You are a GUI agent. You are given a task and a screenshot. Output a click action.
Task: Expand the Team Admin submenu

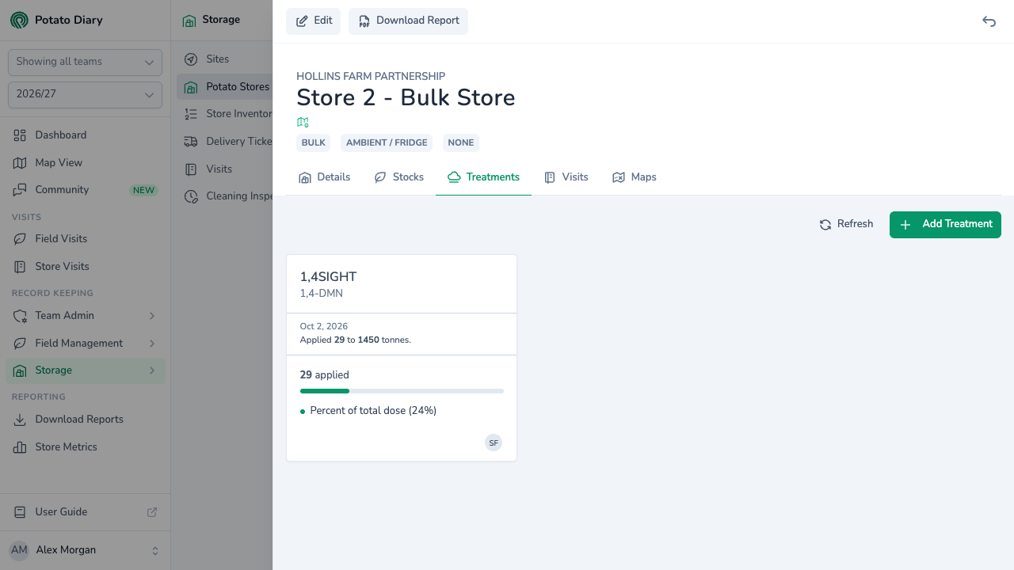(152, 316)
